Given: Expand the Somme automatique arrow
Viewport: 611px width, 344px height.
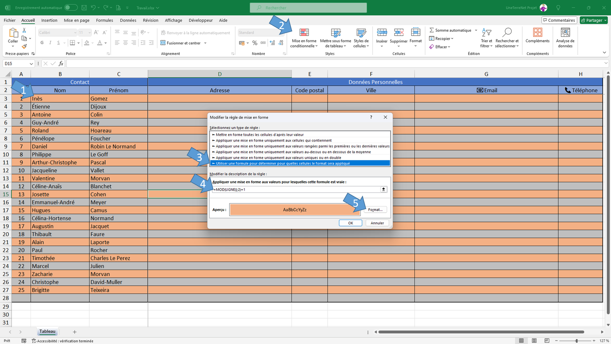Looking at the screenshot, I should coord(476,30).
